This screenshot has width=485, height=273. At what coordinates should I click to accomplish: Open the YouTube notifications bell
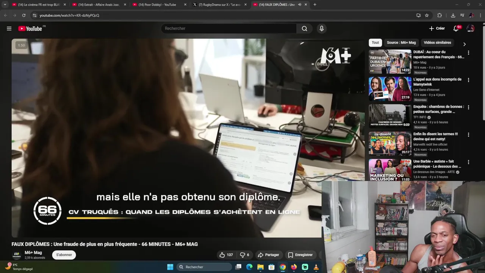pyautogui.click(x=456, y=28)
